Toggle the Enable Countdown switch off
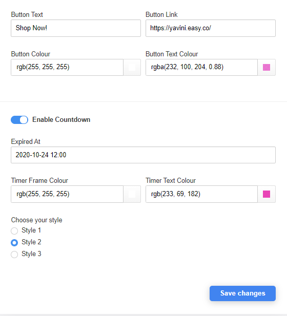The height and width of the screenshot is (316, 287). pos(19,120)
